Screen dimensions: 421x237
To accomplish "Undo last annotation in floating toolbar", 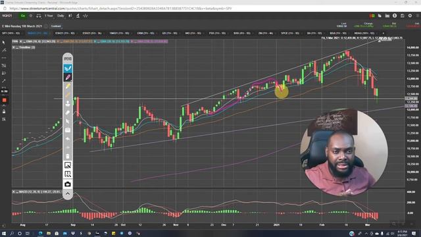I will click(x=68, y=139).
